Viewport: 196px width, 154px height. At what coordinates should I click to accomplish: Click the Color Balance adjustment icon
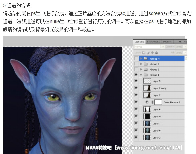147,102
